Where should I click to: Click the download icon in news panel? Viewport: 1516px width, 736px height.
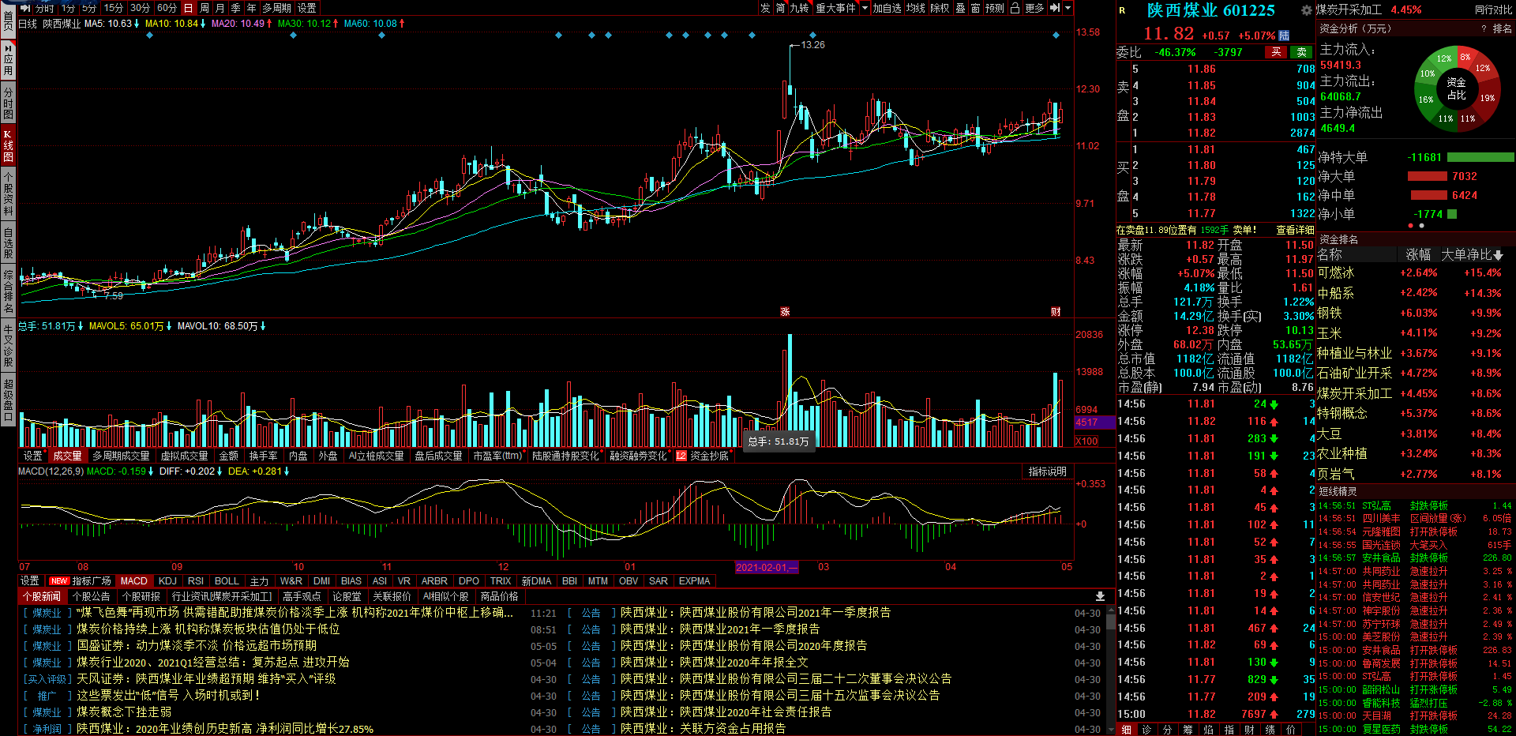[x=1100, y=596]
